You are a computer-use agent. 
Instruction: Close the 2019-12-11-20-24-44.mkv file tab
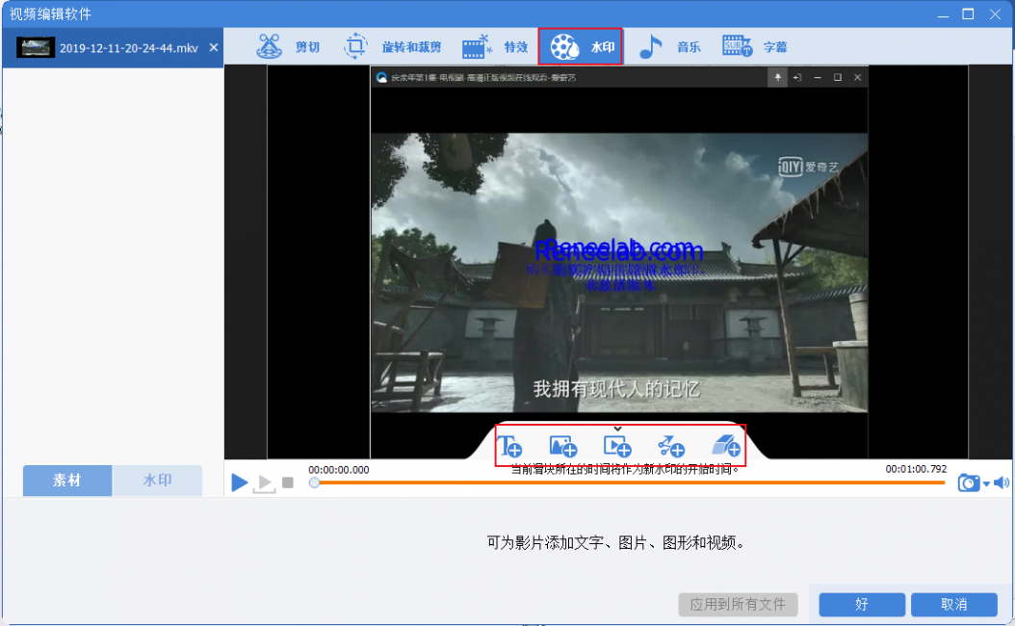[x=214, y=47]
